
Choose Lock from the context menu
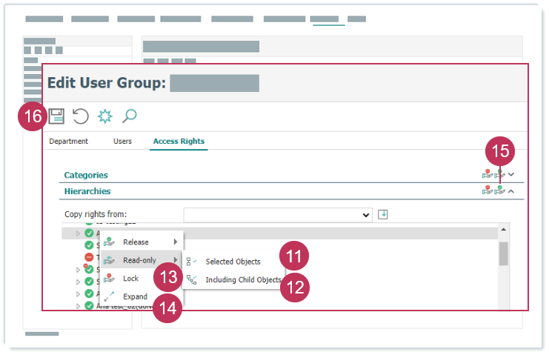[131, 279]
